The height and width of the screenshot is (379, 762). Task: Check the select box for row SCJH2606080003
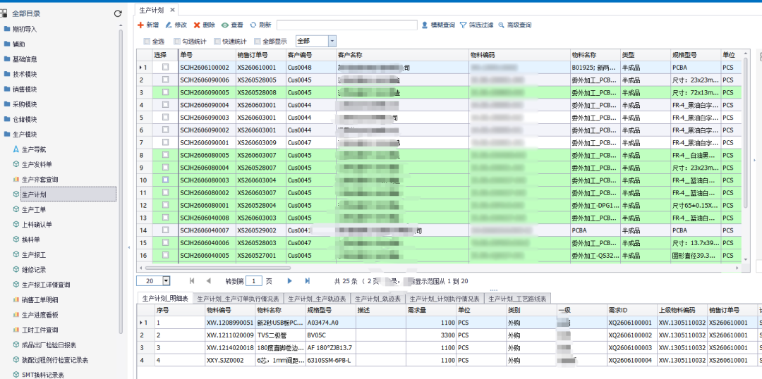(165, 180)
